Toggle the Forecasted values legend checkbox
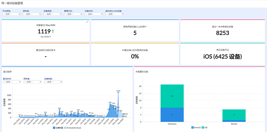 [x=65, y=128]
